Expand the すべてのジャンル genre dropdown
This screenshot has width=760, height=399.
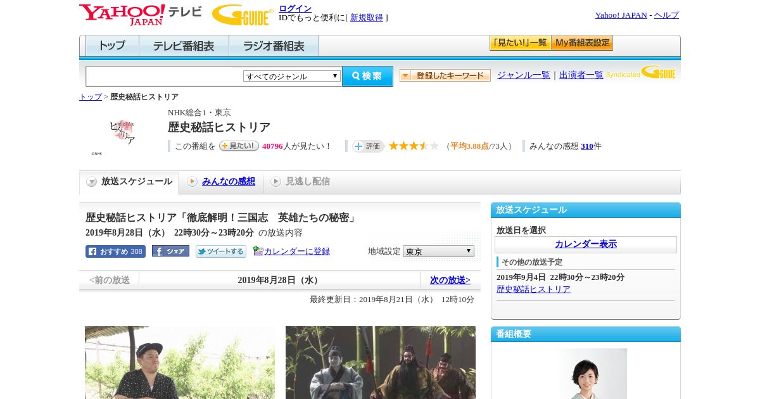pos(292,76)
